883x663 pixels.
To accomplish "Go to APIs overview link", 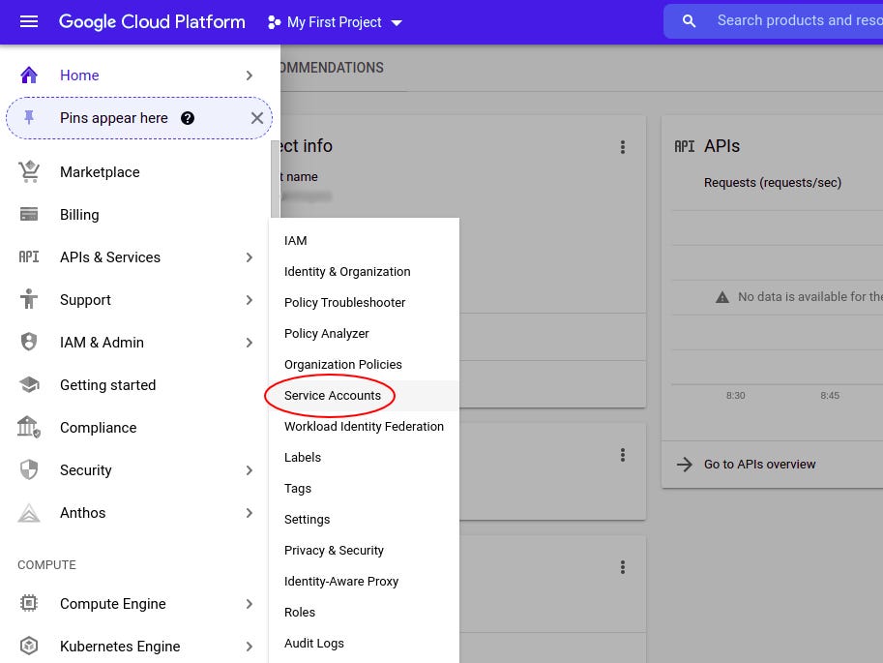I will (x=759, y=465).
